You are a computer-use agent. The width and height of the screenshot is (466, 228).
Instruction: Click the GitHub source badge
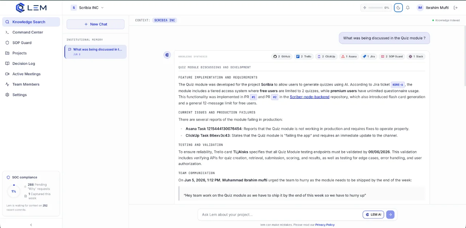point(282,56)
